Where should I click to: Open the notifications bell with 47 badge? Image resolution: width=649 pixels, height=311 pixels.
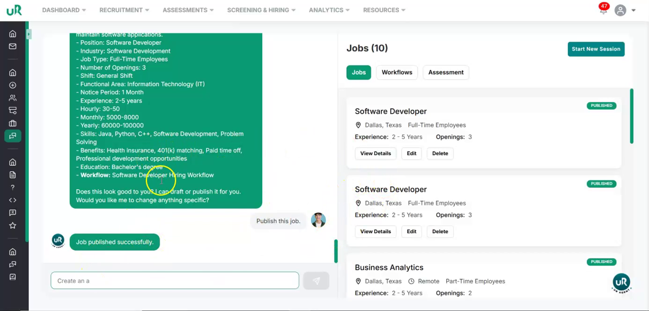coord(604,10)
